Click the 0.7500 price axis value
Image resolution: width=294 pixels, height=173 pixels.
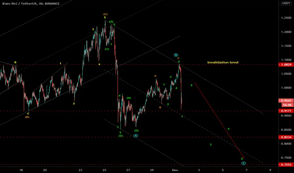coord(286,158)
